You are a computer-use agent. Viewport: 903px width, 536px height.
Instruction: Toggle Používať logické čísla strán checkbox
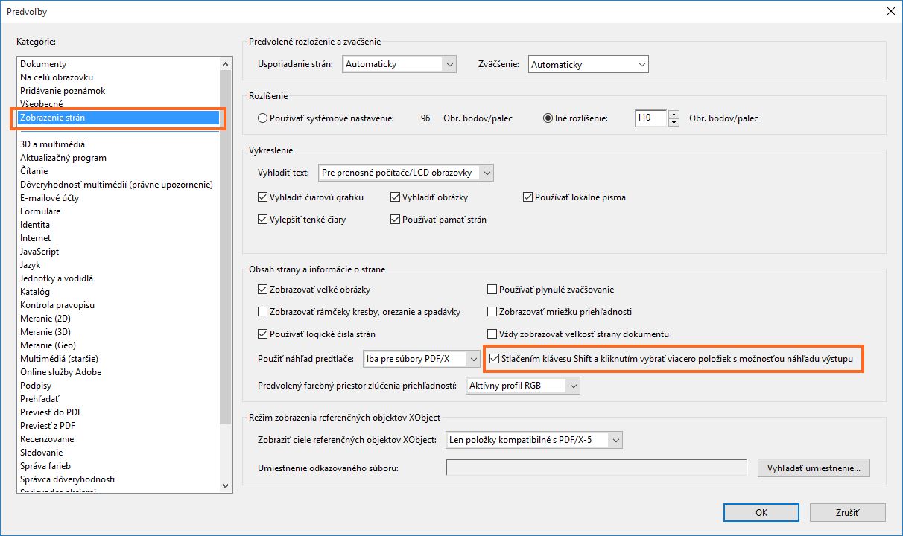pyautogui.click(x=262, y=334)
